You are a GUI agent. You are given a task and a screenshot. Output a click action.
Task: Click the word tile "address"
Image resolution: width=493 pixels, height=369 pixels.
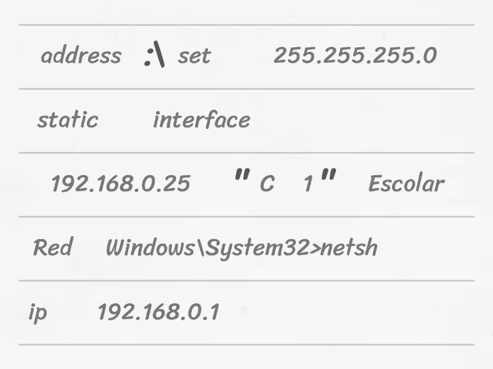click(x=81, y=56)
